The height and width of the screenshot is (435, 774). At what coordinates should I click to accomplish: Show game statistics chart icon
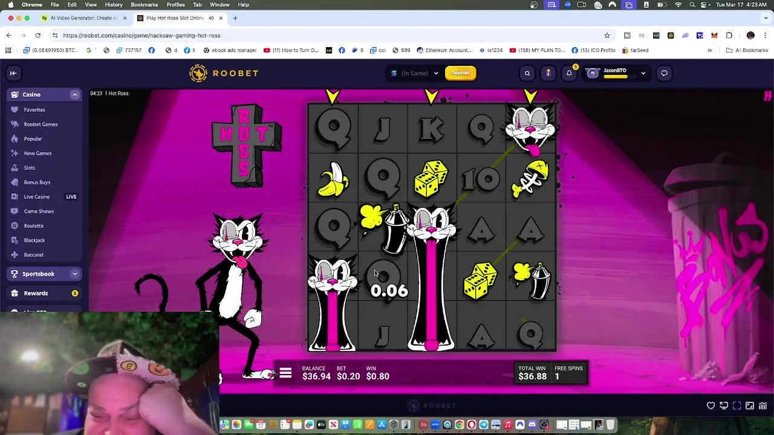[x=763, y=406]
